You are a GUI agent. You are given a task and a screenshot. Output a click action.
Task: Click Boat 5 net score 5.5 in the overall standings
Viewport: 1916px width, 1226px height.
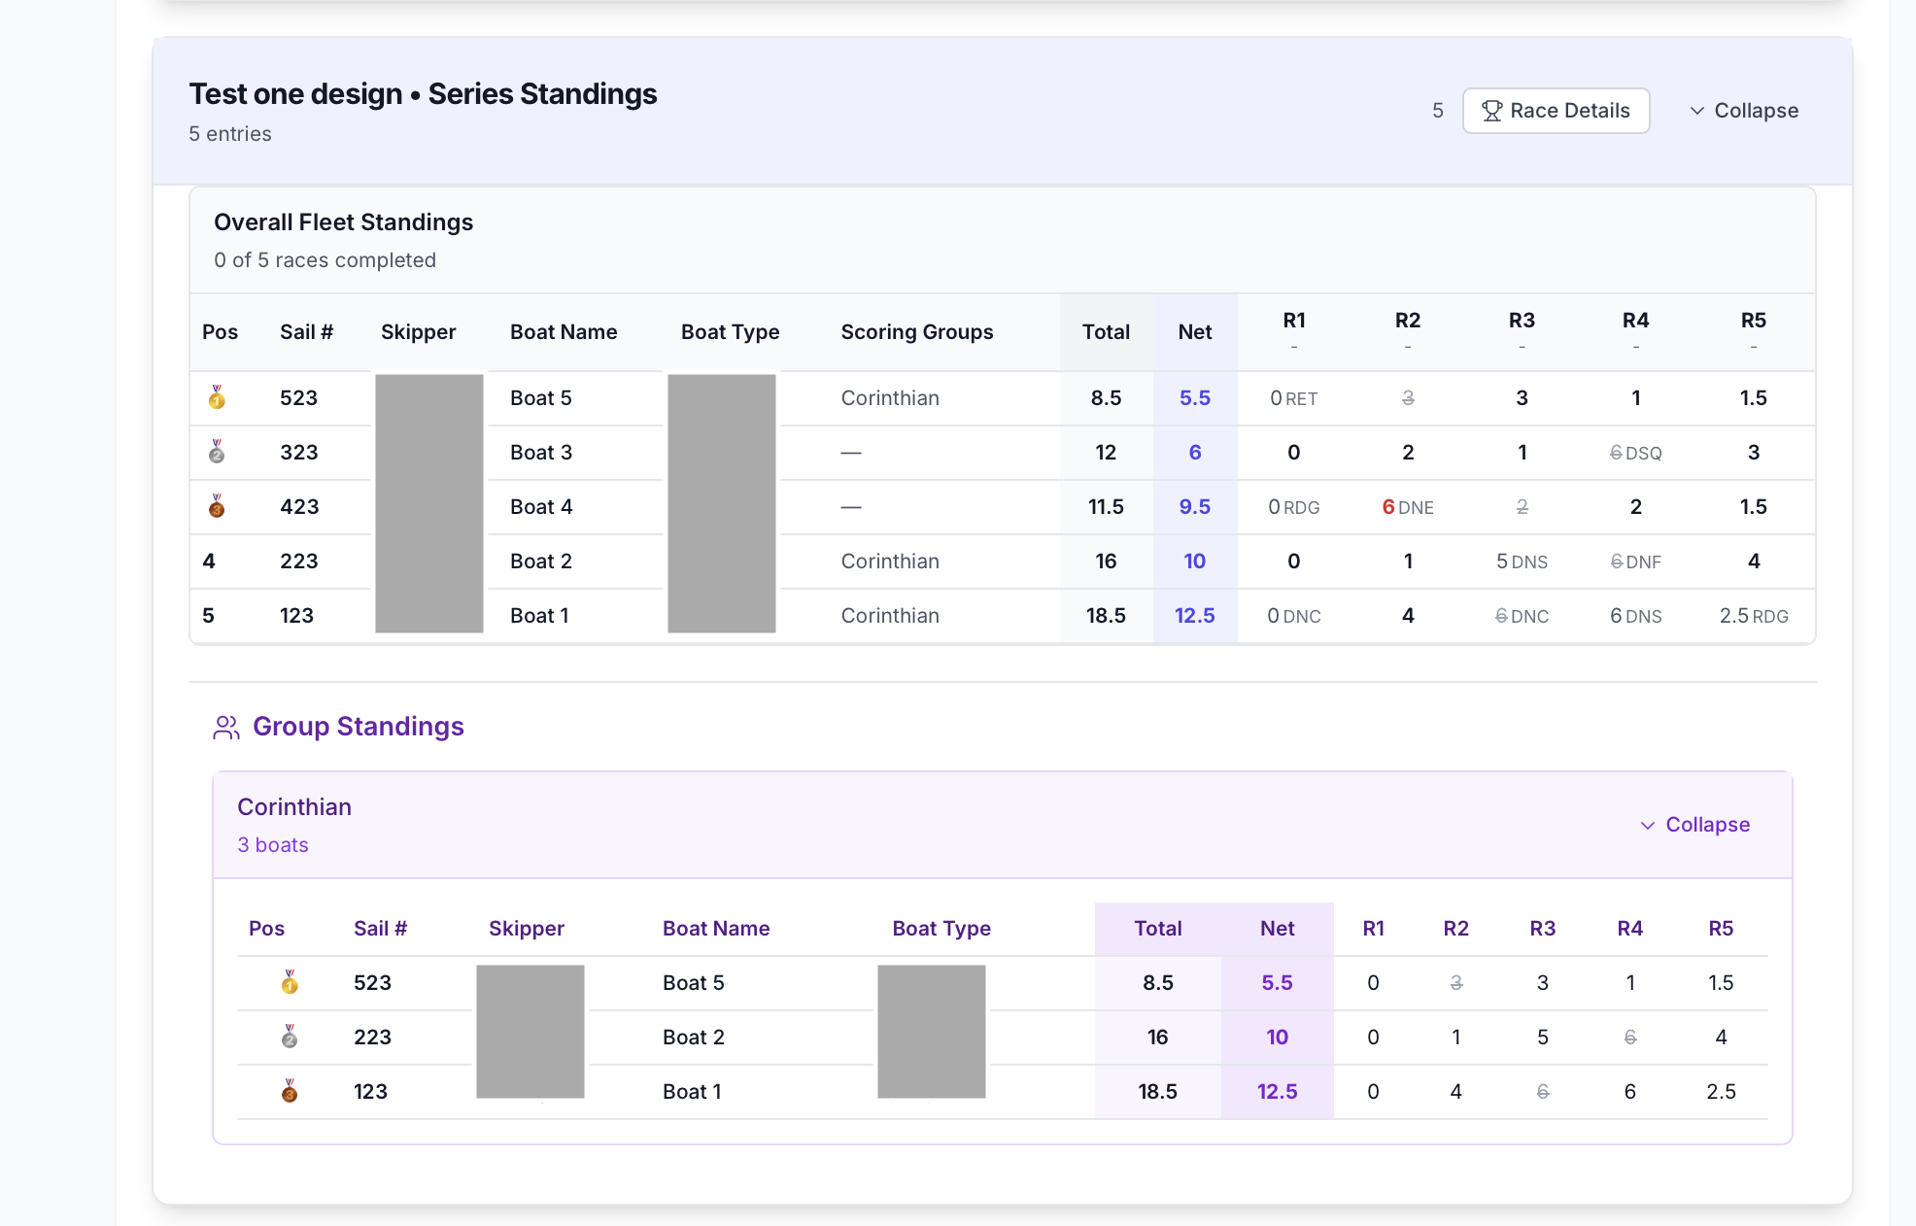(x=1194, y=398)
